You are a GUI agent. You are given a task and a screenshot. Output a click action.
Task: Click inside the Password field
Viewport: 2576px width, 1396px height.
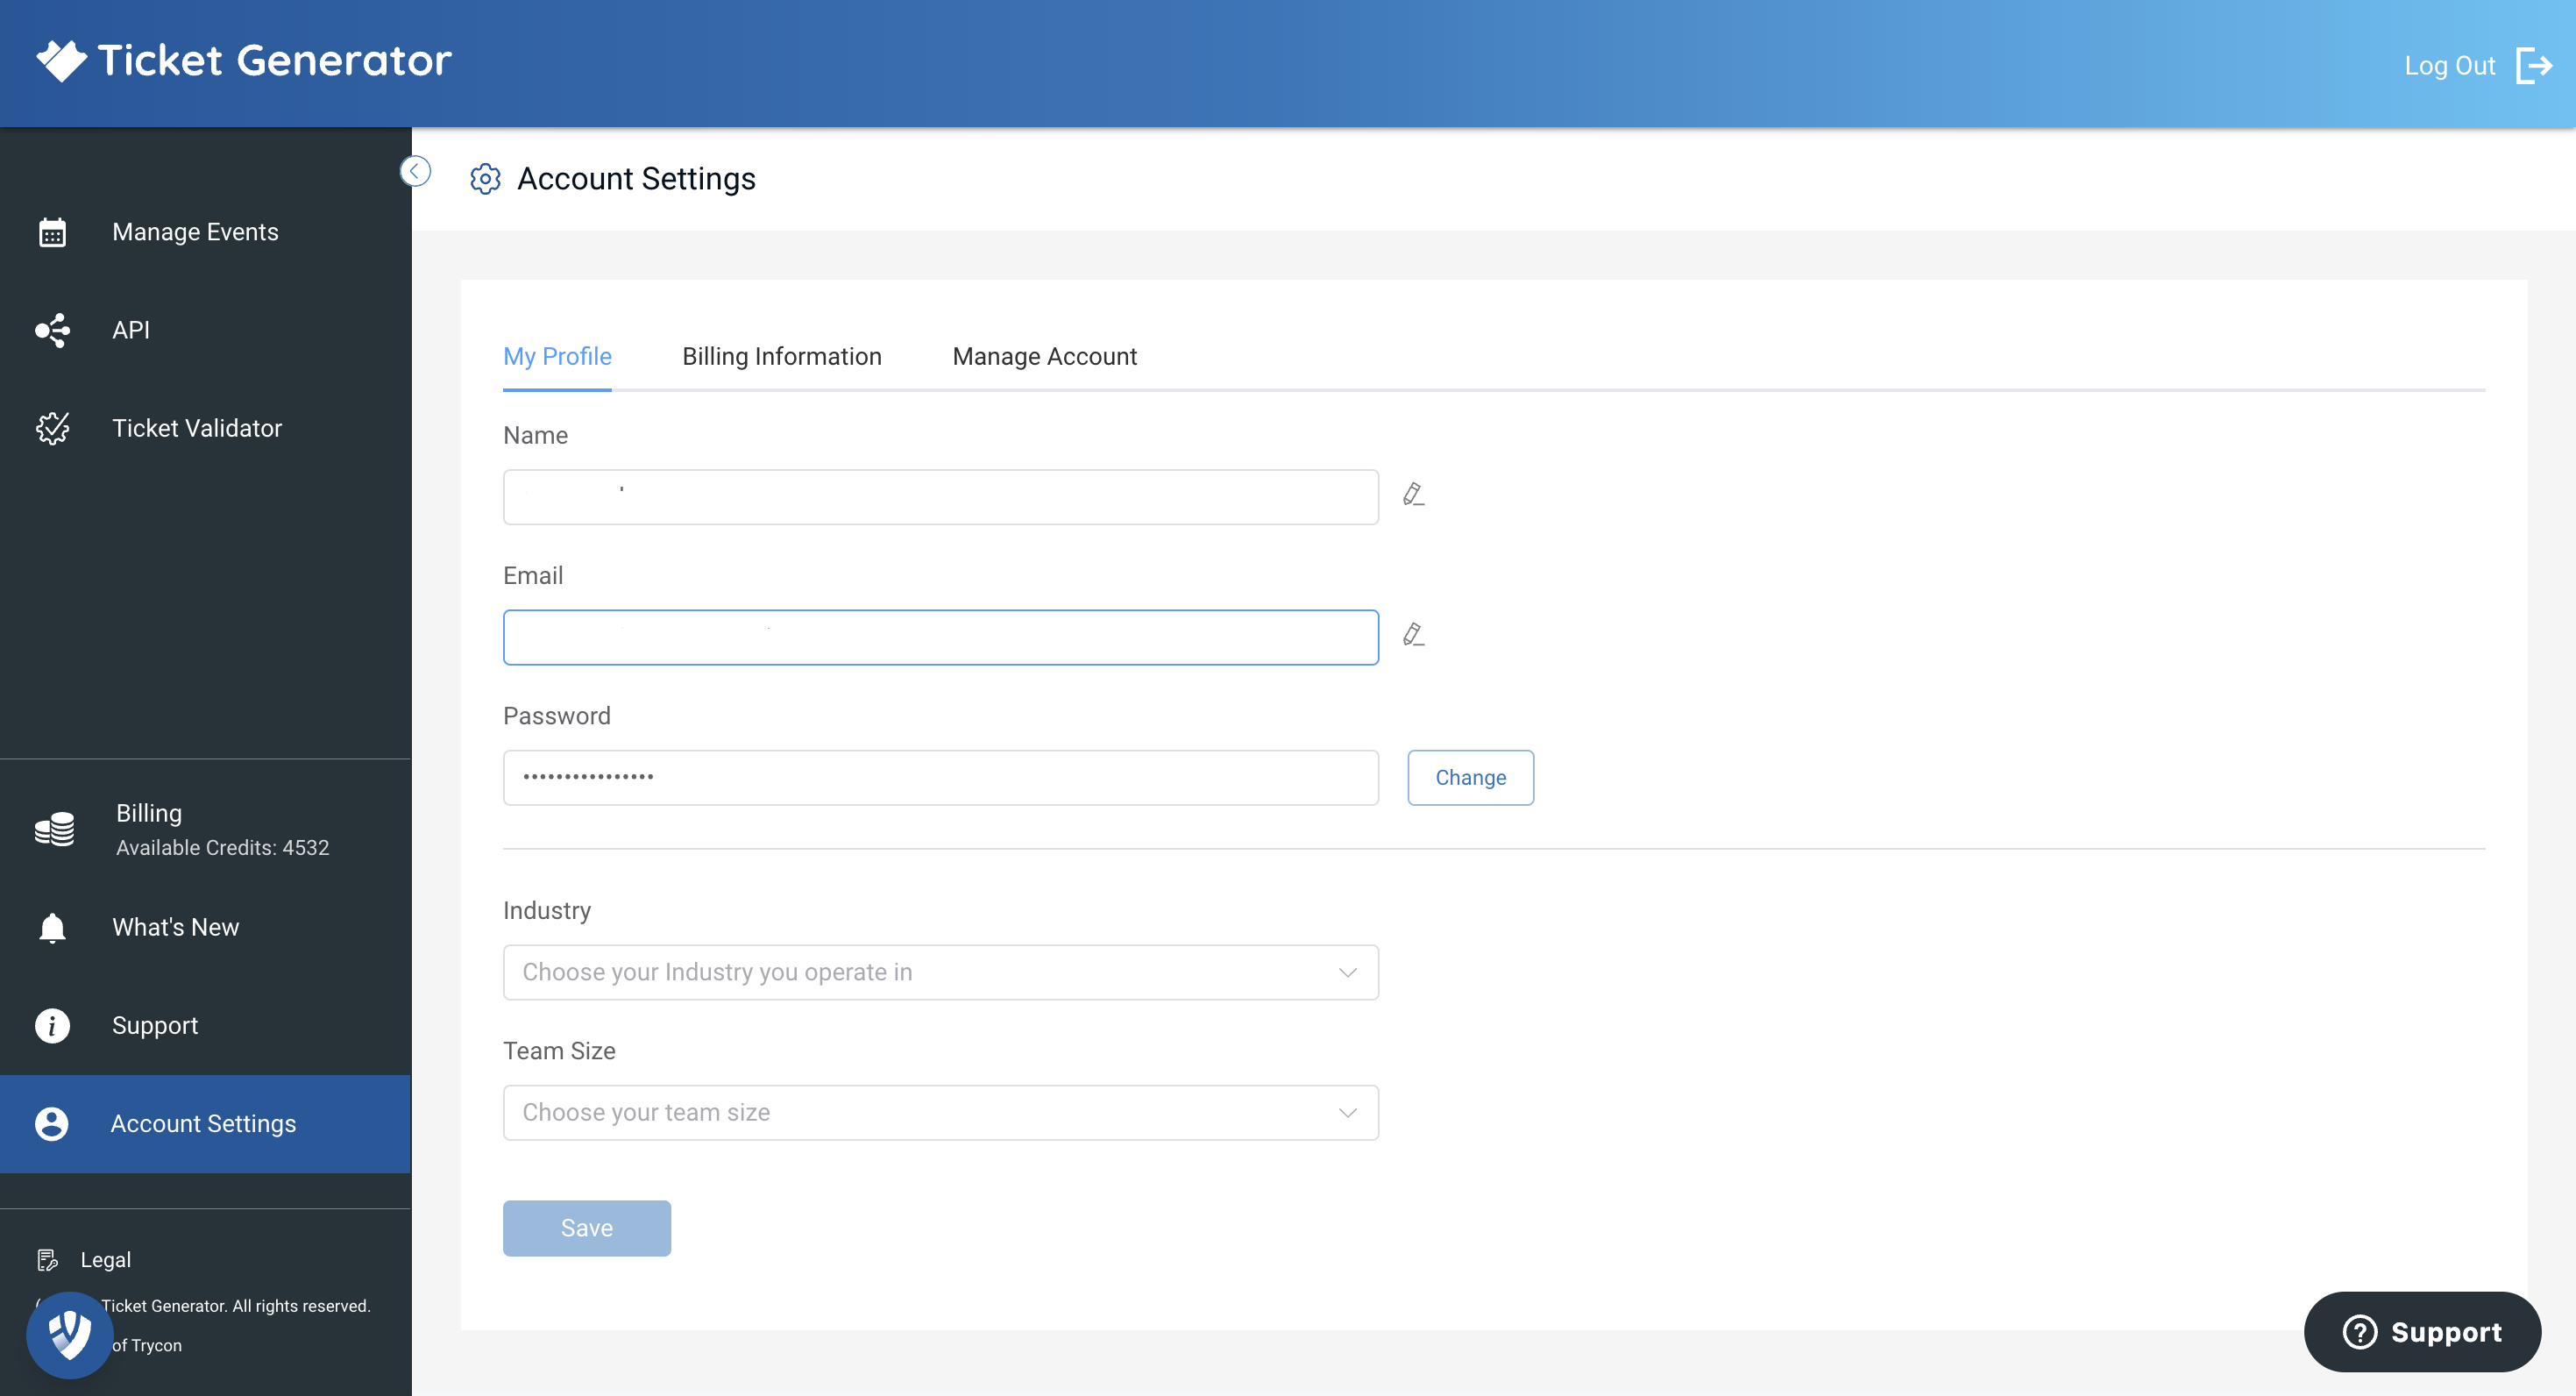click(x=940, y=778)
